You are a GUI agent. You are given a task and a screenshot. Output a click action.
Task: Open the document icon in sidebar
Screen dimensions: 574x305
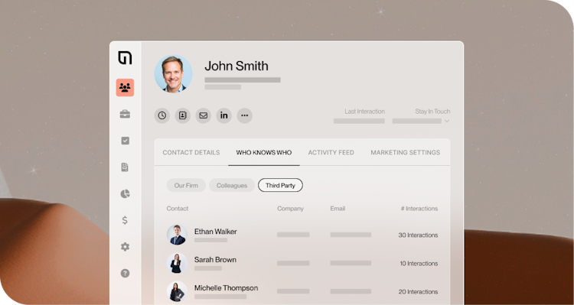(125, 167)
